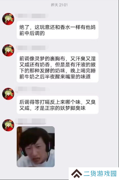
Task: Tap blurred username above the 后调得等 message
Action: (32, 89)
